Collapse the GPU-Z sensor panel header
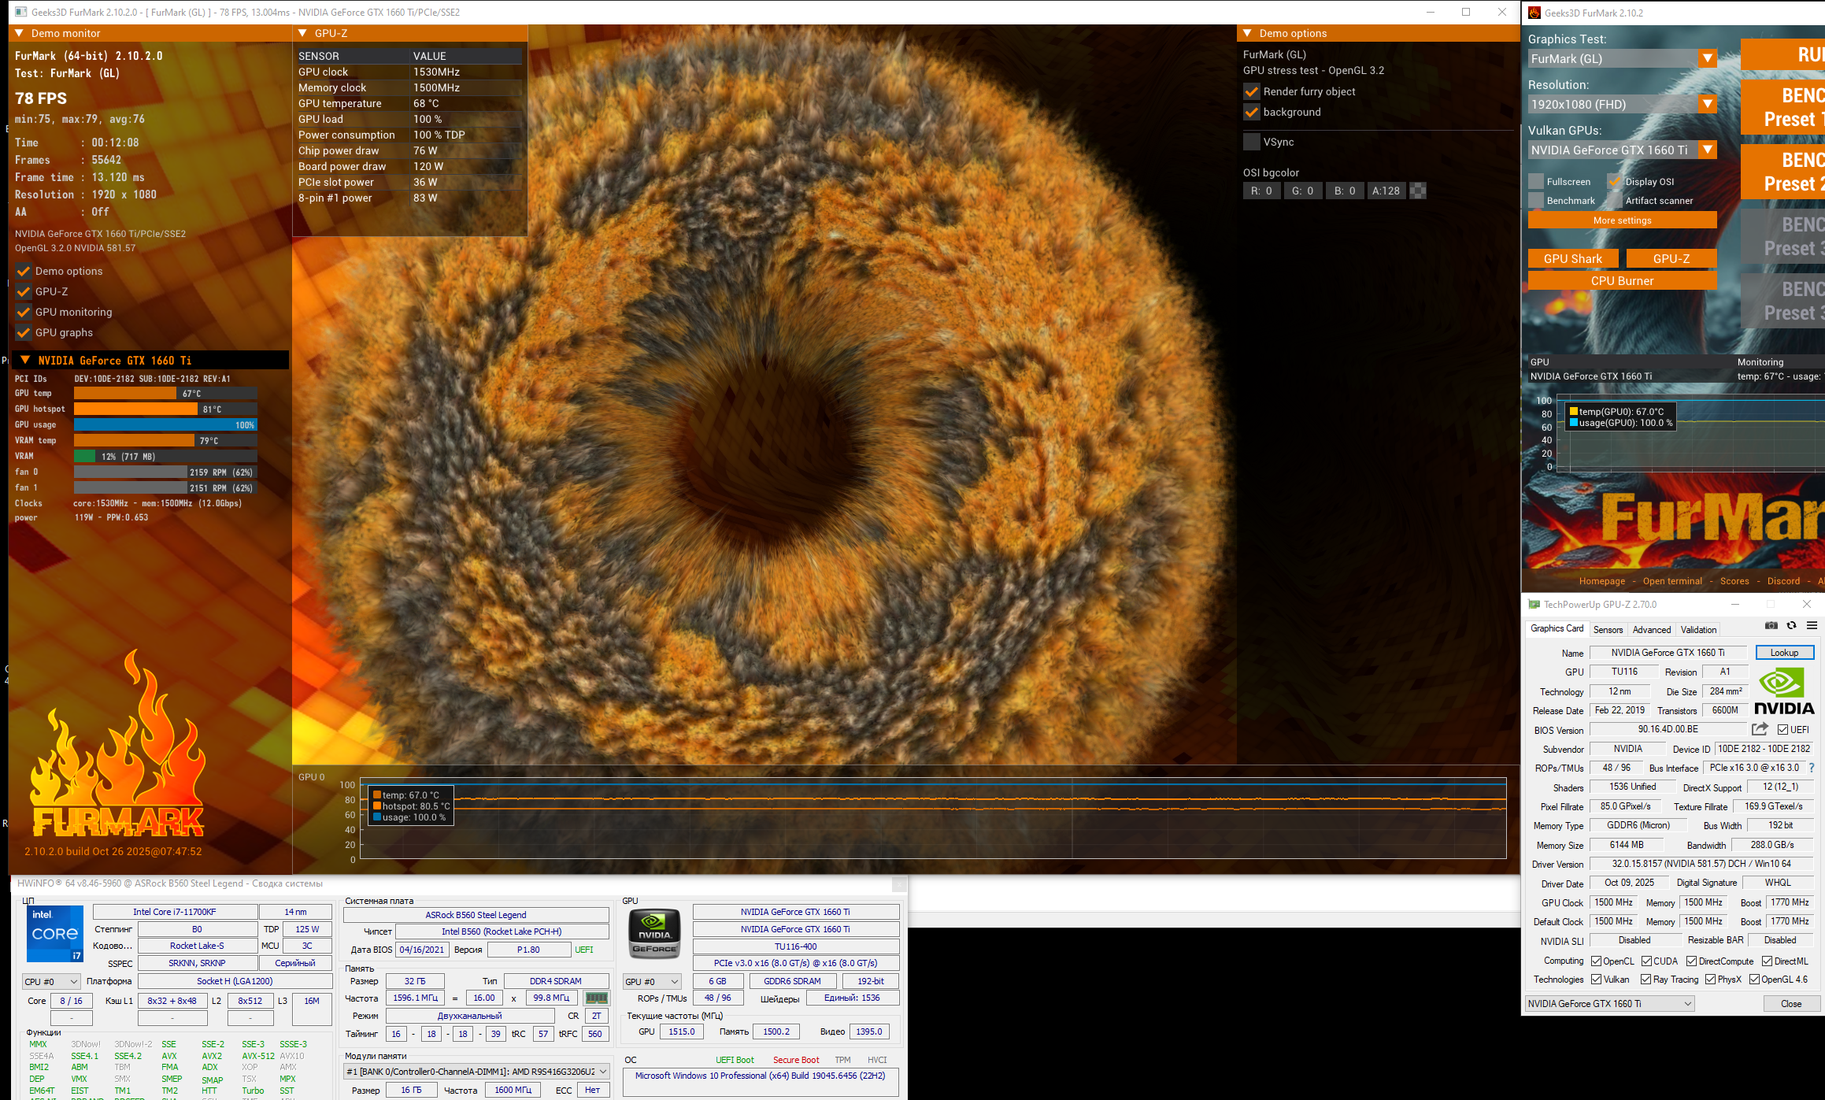This screenshot has height=1100, width=1825. pos(303,34)
